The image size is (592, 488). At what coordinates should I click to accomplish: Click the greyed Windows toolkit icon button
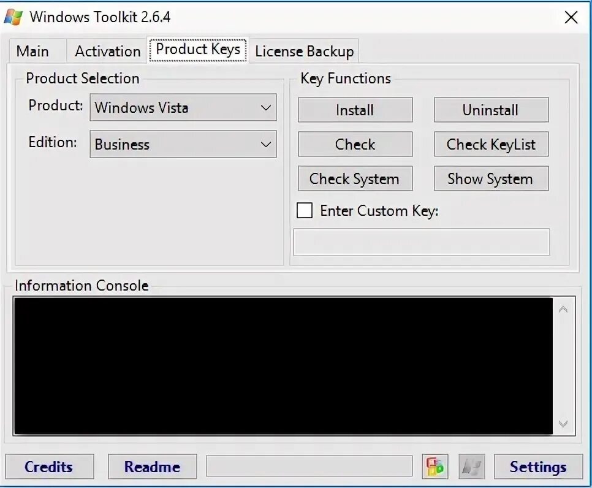click(x=471, y=467)
